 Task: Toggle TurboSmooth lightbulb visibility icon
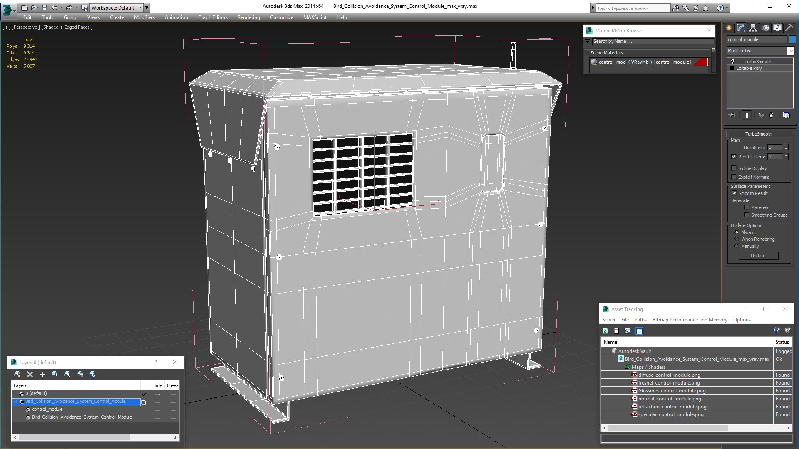[x=733, y=62]
